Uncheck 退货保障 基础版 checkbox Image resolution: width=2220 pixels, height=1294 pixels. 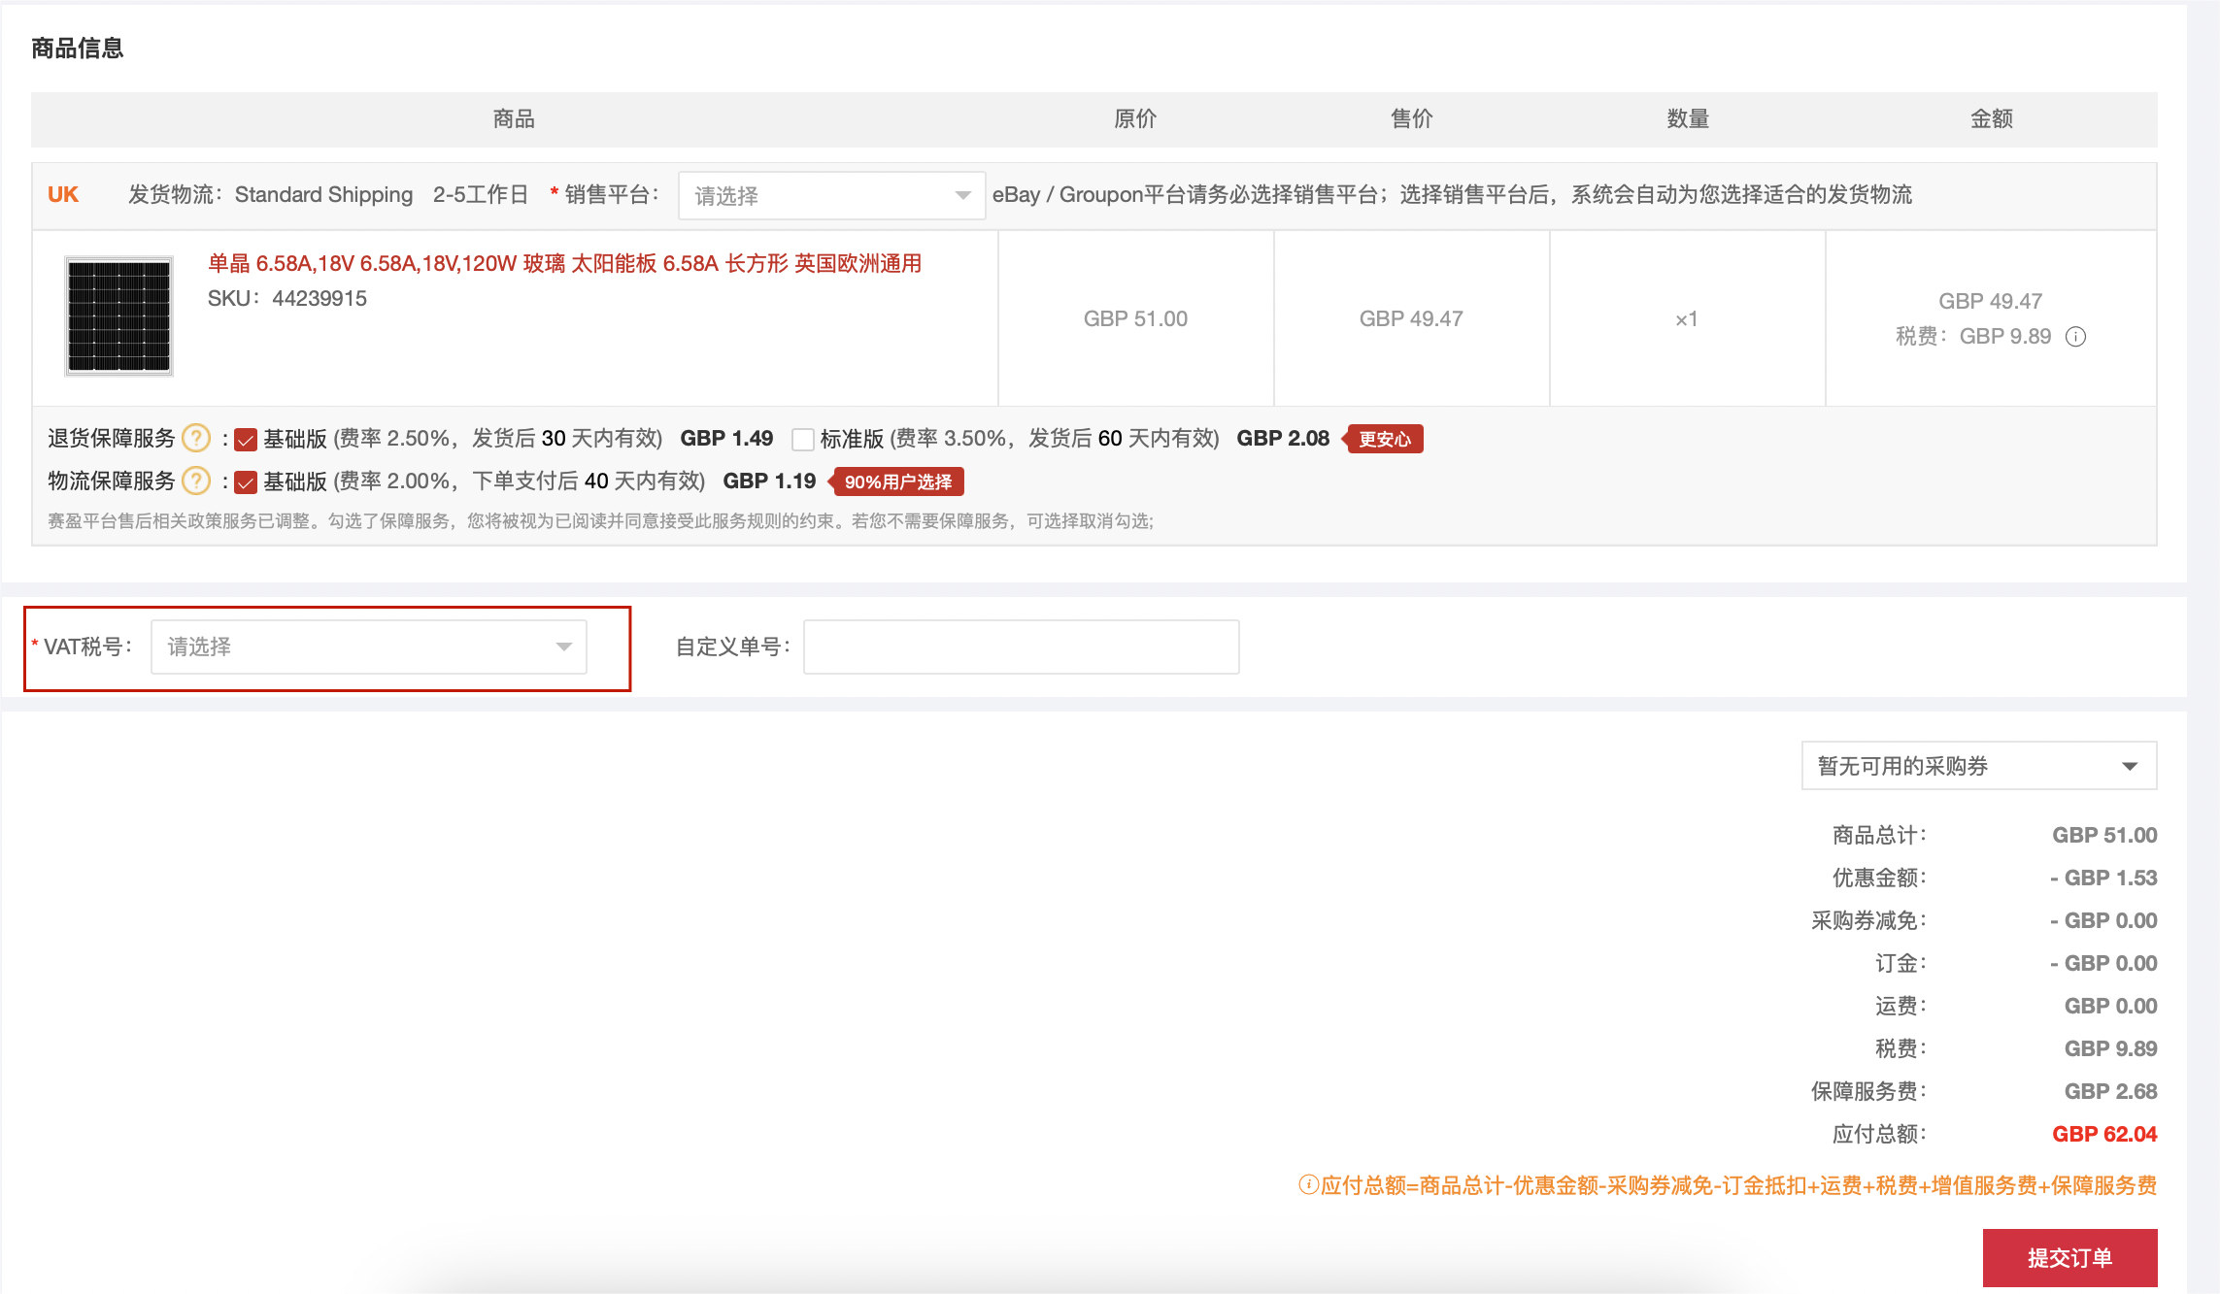[246, 440]
